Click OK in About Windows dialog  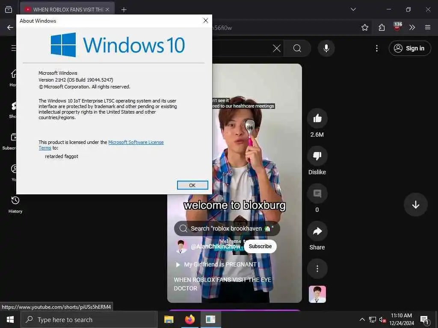point(192,185)
